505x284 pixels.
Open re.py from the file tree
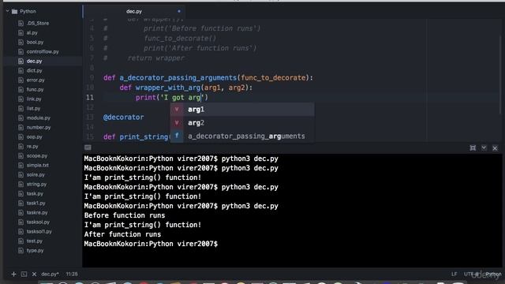pos(32,146)
